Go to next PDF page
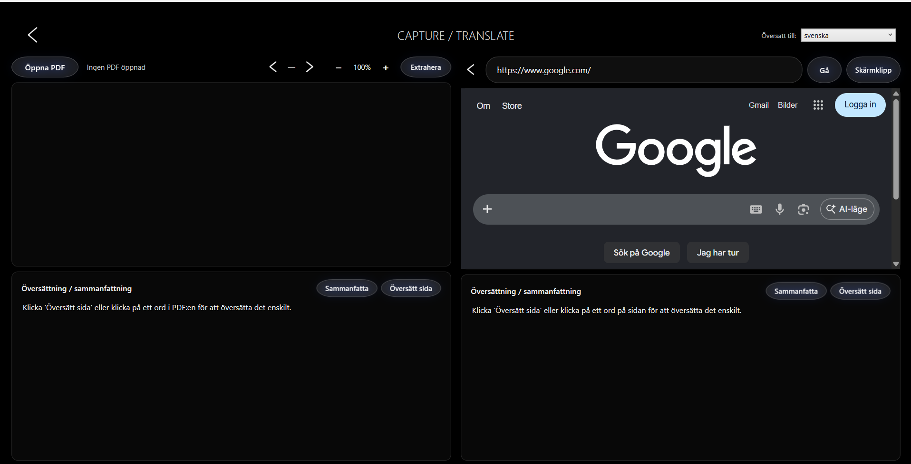 pyautogui.click(x=310, y=67)
